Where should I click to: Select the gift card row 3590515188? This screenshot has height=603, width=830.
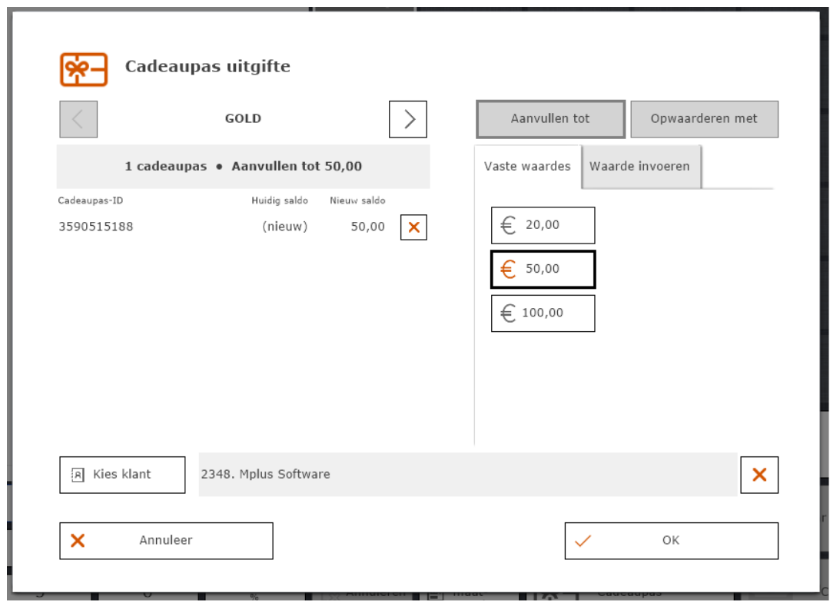[223, 227]
